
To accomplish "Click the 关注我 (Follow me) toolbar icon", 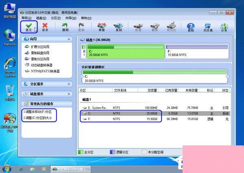I will click(x=208, y=27).
